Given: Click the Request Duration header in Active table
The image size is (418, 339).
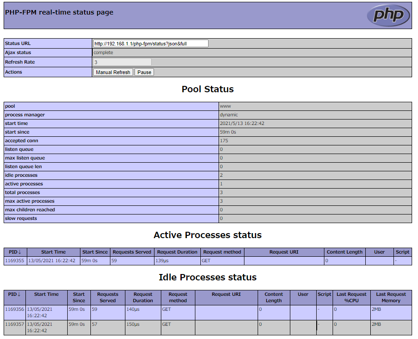Looking at the screenshot, I should pyautogui.click(x=176, y=252).
